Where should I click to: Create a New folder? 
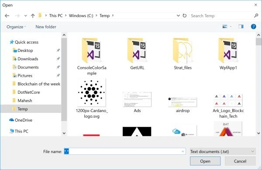click(x=46, y=27)
